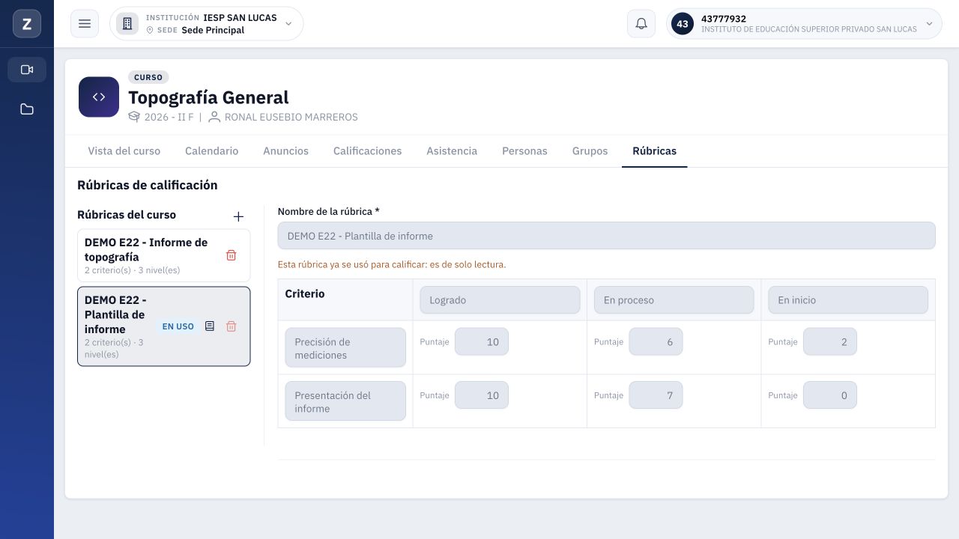Click the Z logo in the sidebar
The width and height of the screenshot is (959, 539).
(x=27, y=24)
